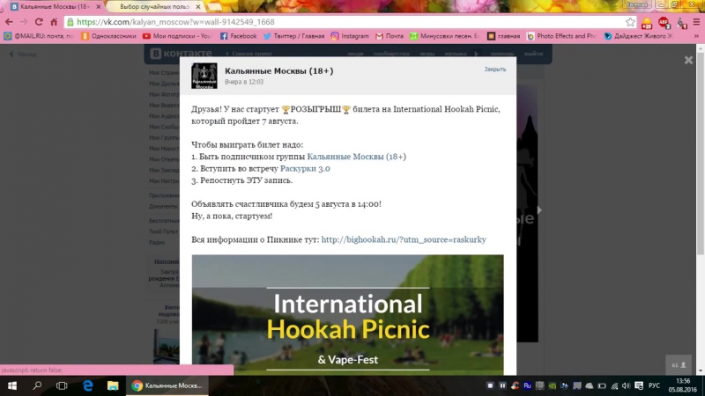The width and height of the screenshot is (705, 396).
Task: Close the Кальянные Москвы browser tab
Action: pos(99,7)
